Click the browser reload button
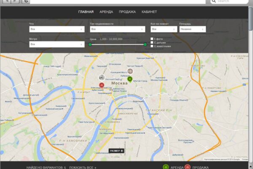This screenshot has width=253, height=169. point(26,1)
